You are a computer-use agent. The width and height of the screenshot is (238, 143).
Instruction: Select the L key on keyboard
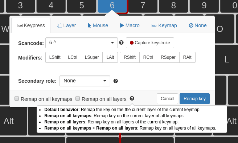pos(226,60)
